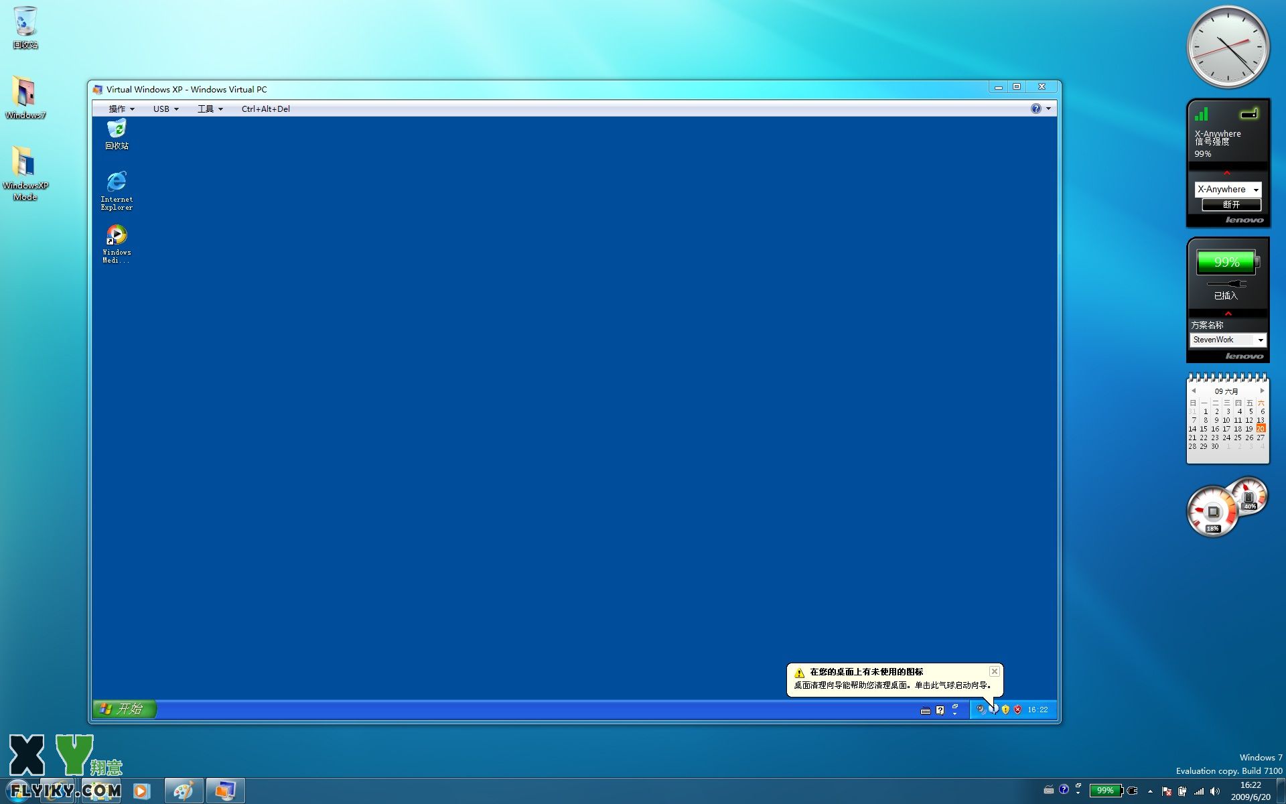Click the power plug icon in taskbar
The image size is (1286, 804).
pyautogui.click(x=1133, y=791)
